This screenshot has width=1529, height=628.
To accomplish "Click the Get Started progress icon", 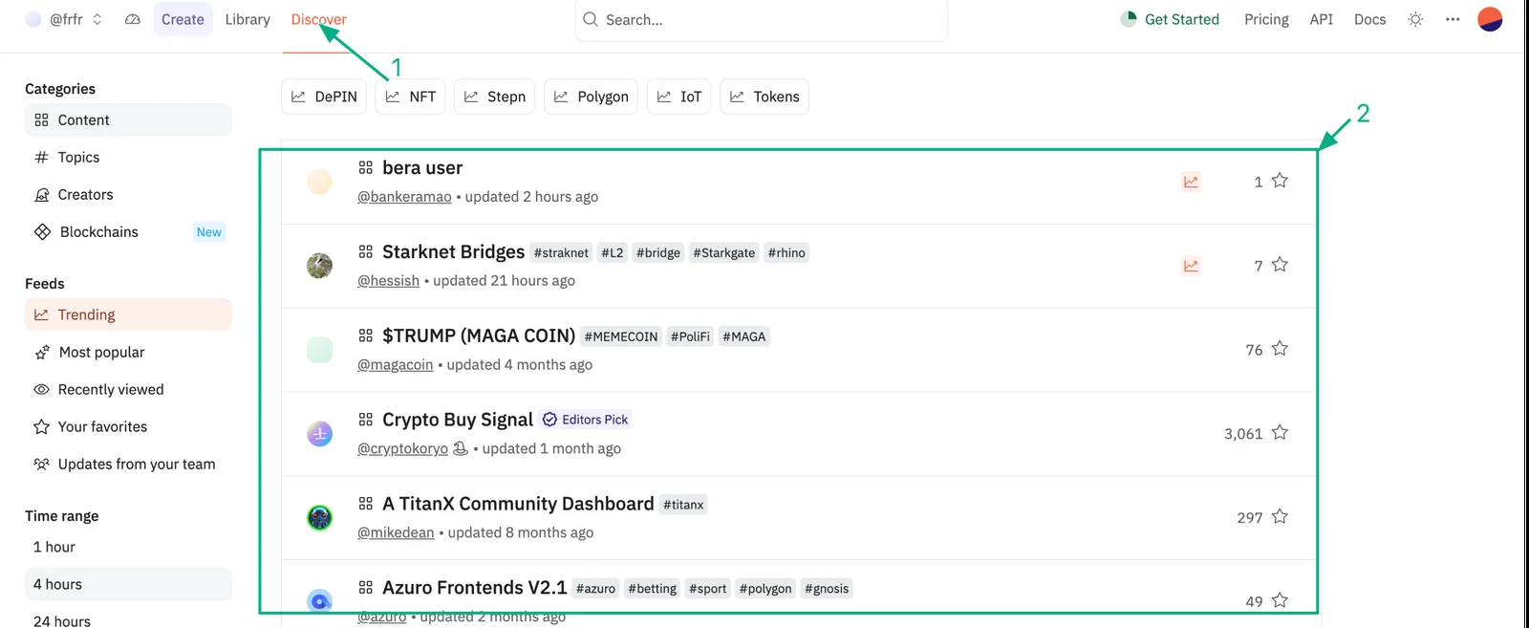I will 1129,19.
